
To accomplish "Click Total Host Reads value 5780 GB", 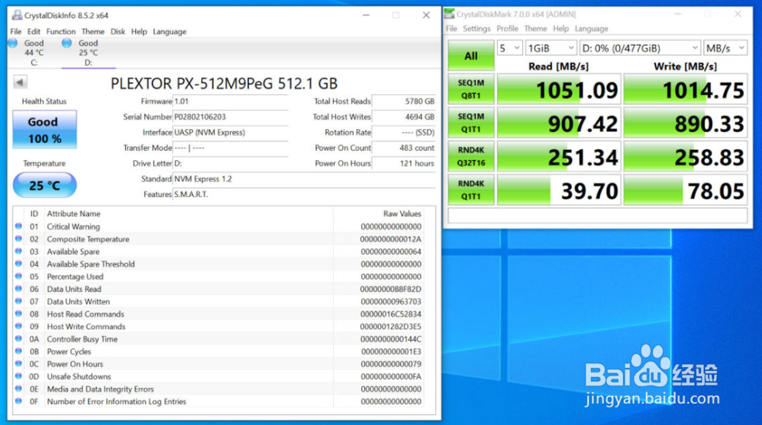I will pos(403,101).
